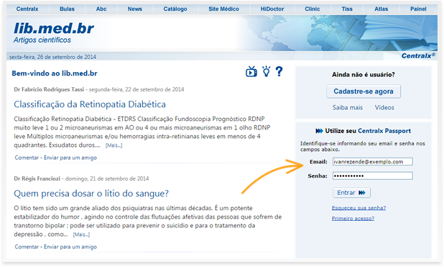Open Painel in navigation bar
The width and height of the screenshot is (444, 267).
click(x=418, y=9)
